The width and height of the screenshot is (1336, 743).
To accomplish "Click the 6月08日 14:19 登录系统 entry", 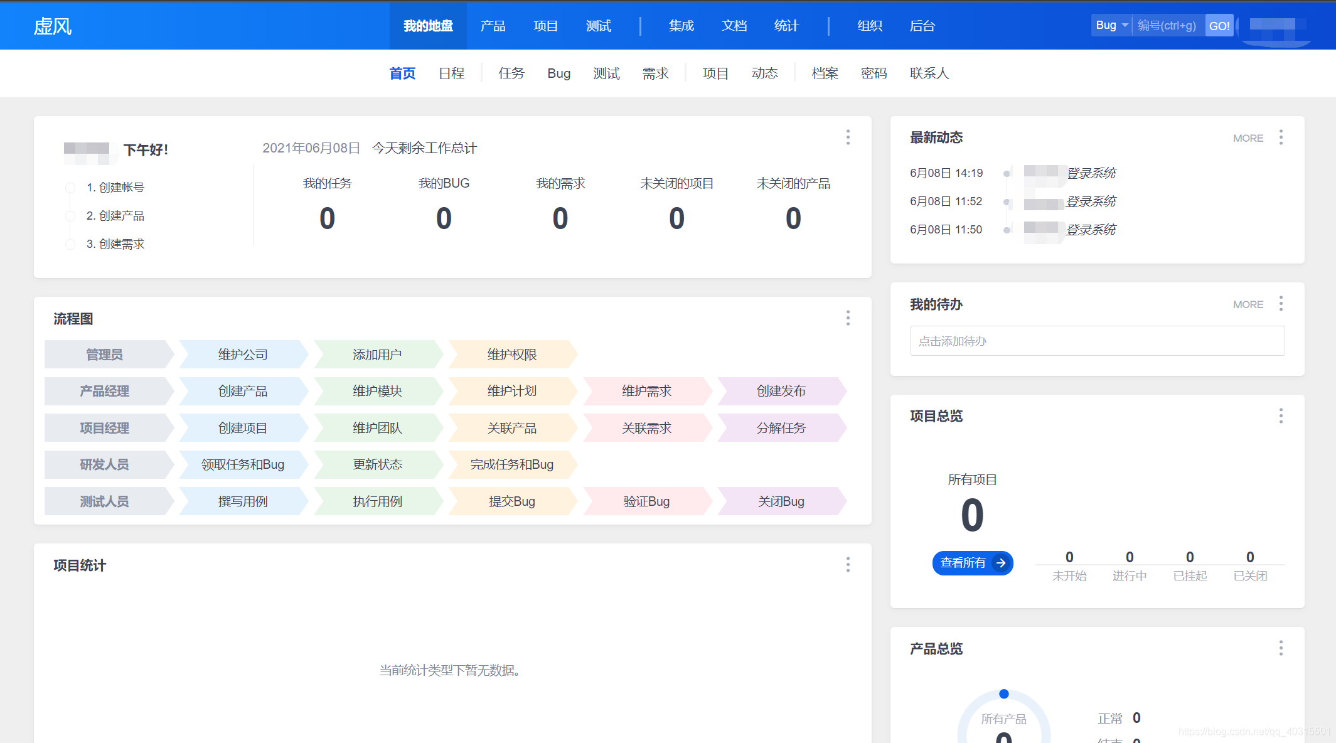I will click(1013, 173).
